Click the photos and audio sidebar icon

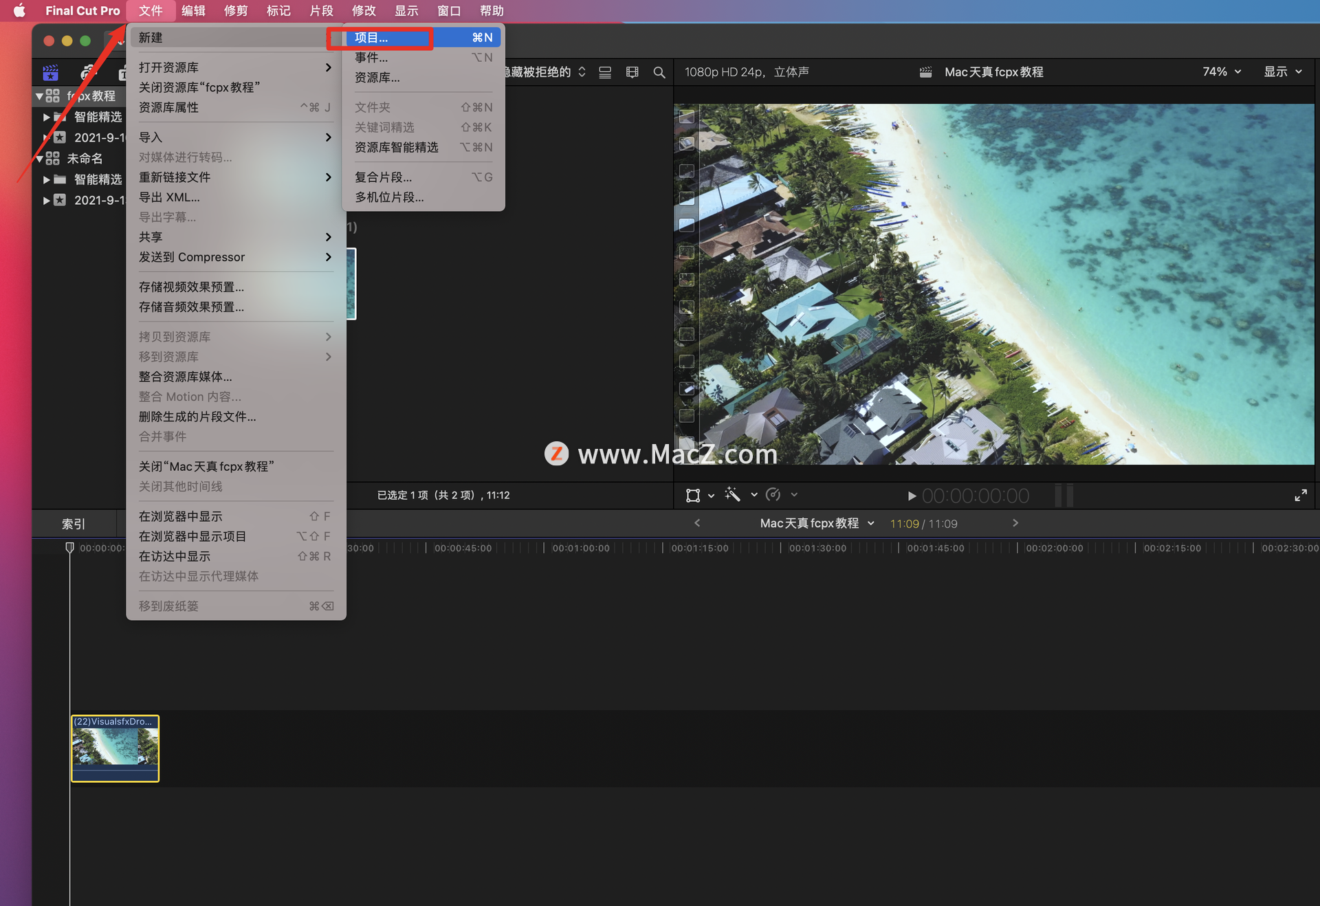87,71
